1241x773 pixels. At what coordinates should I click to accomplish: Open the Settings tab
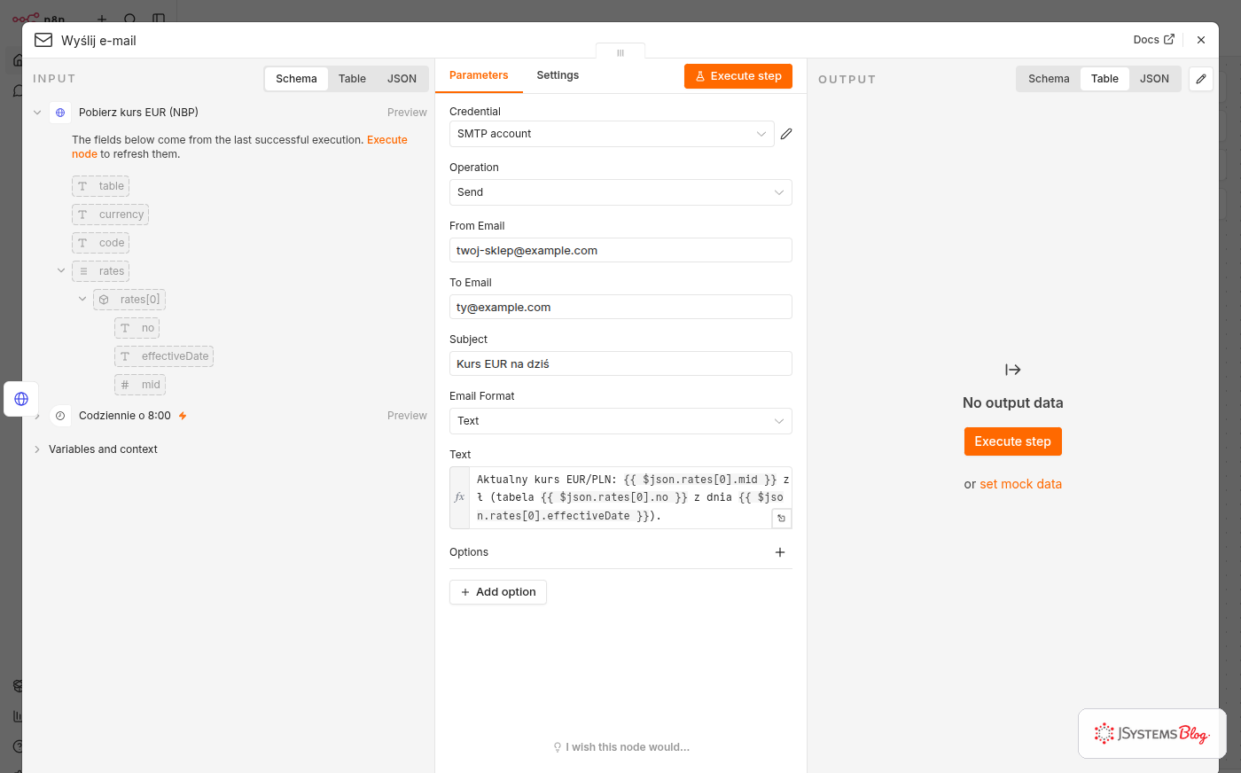[x=558, y=75]
